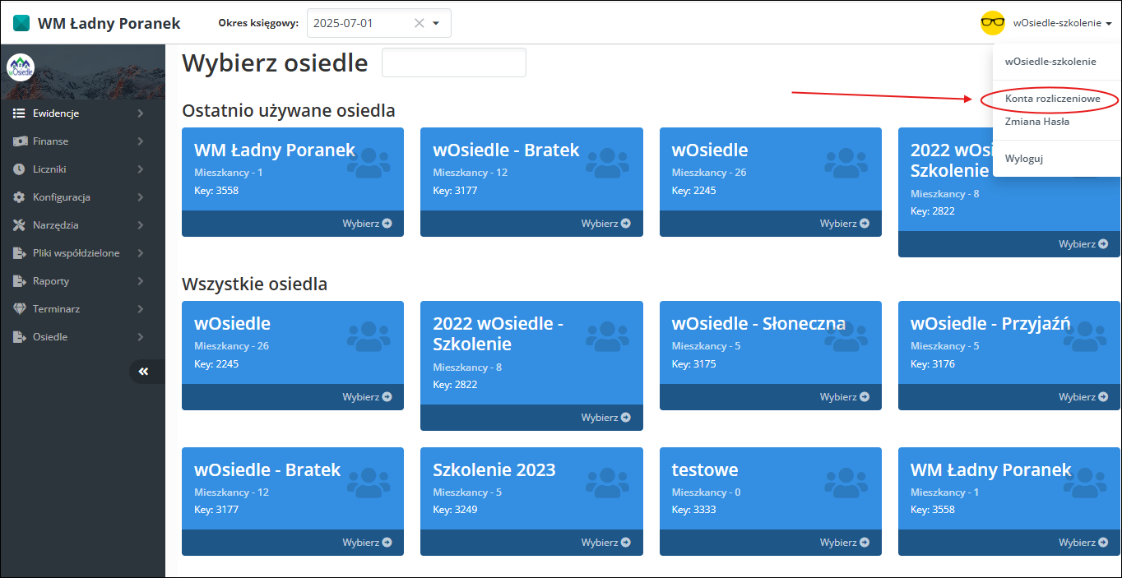Click the Liczniki clock icon
The width and height of the screenshot is (1122, 578).
tap(19, 169)
